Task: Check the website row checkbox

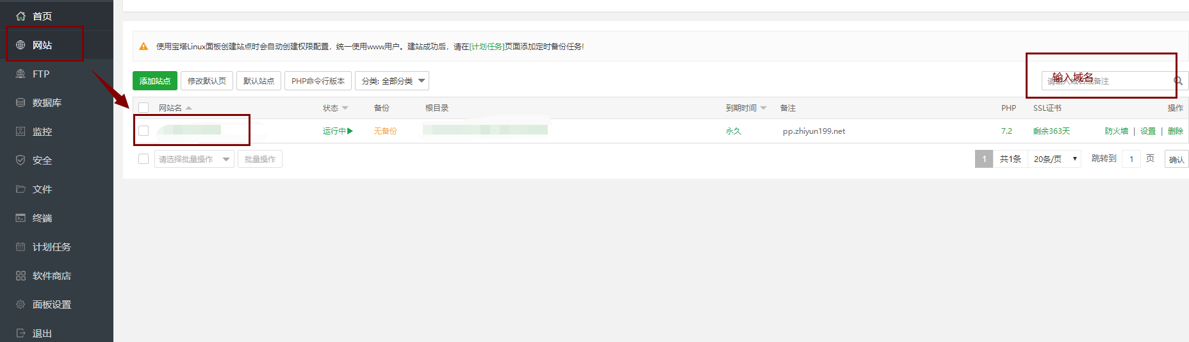Action: point(143,131)
